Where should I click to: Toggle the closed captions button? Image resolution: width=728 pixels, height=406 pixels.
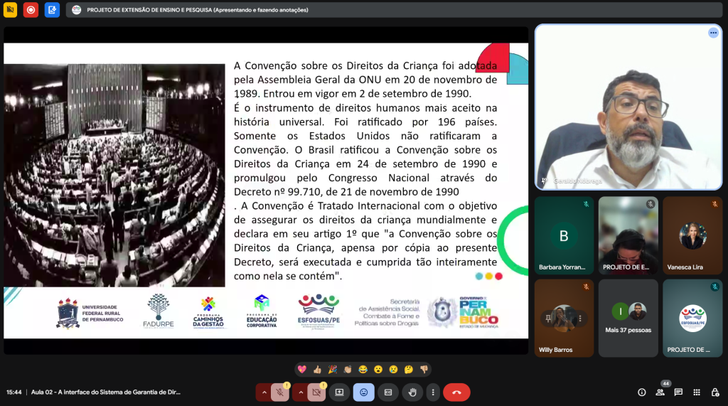click(388, 392)
